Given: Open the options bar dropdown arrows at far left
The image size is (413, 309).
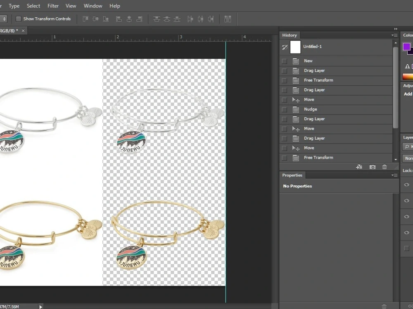Looking at the screenshot, I should coord(4,19).
